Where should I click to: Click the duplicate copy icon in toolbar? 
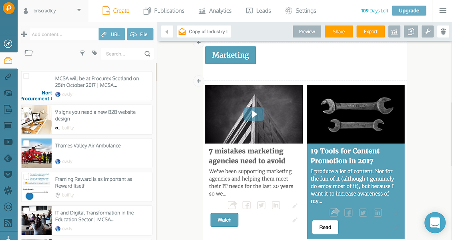[411, 32]
